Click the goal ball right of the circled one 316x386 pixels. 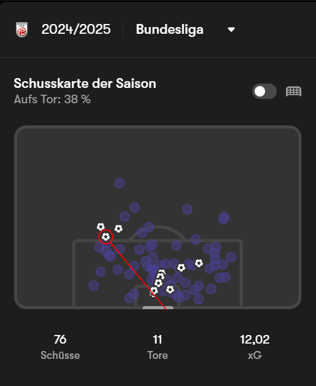[x=118, y=229]
